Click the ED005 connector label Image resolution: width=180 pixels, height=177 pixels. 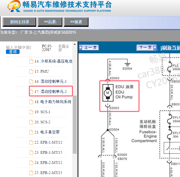[x=122, y=155]
